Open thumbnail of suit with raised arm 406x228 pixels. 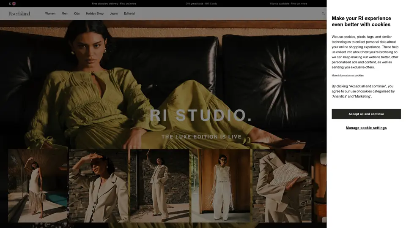[x=160, y=186]
